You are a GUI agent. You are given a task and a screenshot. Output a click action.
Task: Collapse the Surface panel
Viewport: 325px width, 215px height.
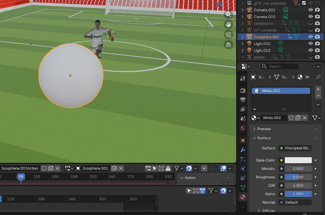click(264, 138)
